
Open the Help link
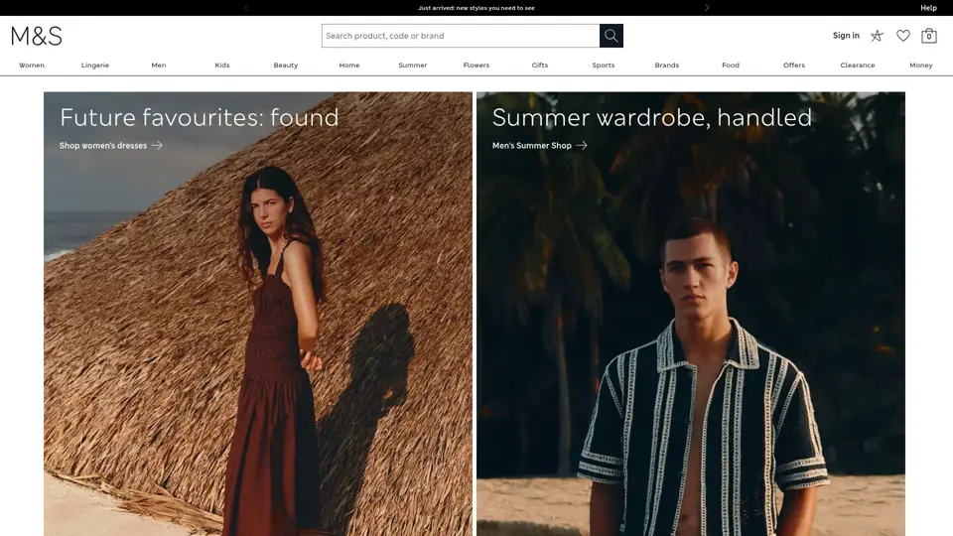click(x=928, y=8)
